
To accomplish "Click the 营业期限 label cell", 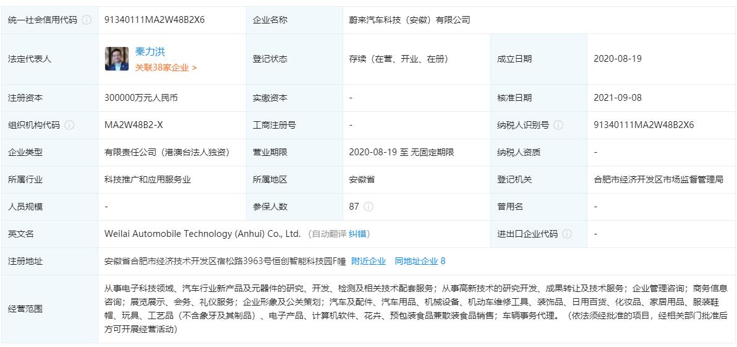I will point(295,152).
